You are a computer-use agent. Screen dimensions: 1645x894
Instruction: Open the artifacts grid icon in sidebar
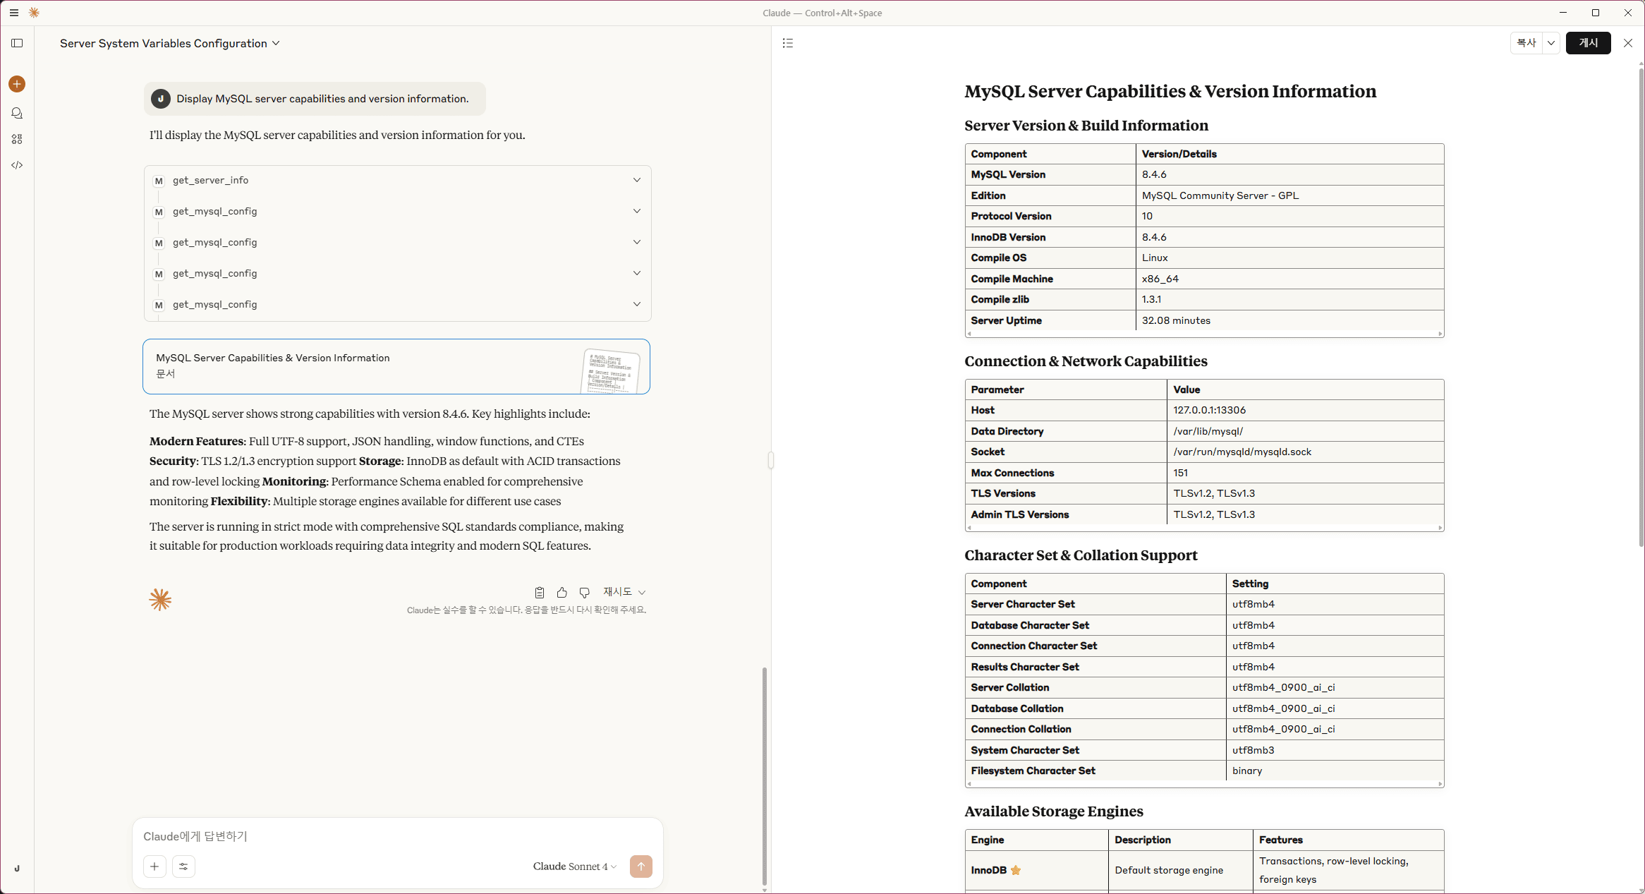[x=17, y=139]
